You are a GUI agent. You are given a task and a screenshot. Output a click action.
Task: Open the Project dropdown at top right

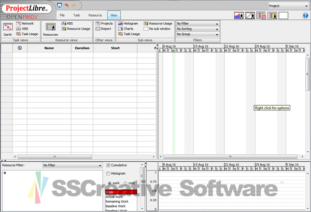(288, 6)
